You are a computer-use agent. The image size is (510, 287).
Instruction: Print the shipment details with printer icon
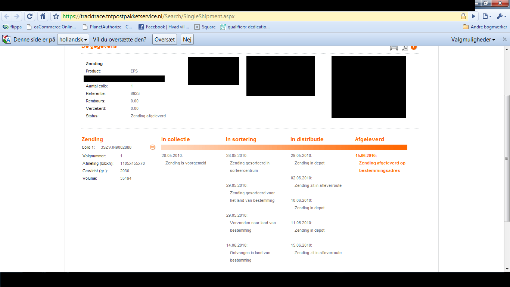[394, 47]
